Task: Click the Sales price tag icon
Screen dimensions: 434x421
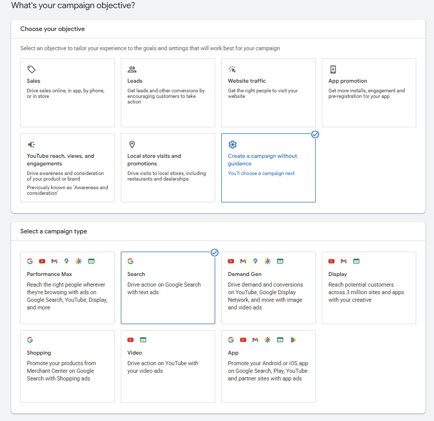Action: (x=31, y=69)
